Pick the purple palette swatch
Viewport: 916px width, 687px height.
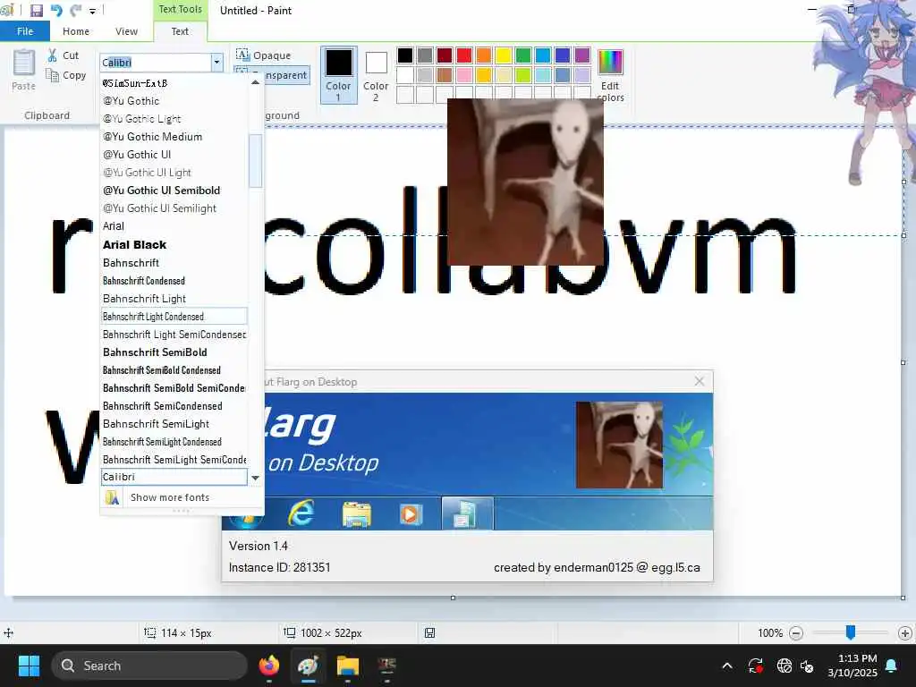tap(582, 55)
